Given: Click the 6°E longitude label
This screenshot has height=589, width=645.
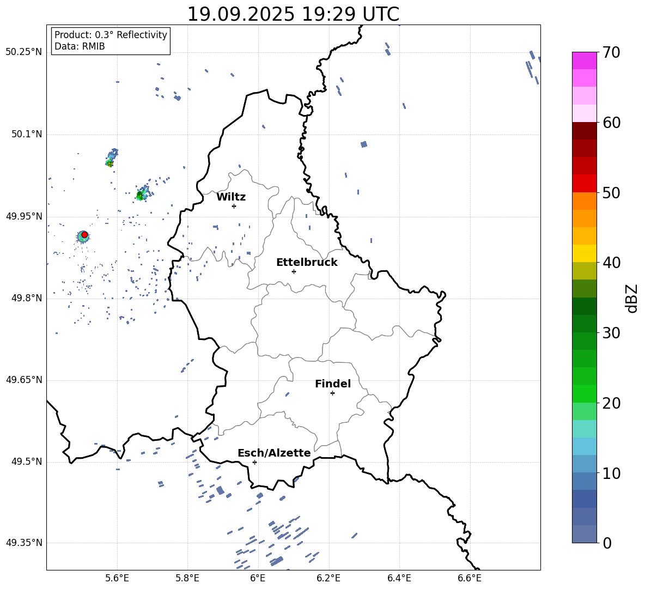Looking at the screenshot, I should tap(258, 578).
